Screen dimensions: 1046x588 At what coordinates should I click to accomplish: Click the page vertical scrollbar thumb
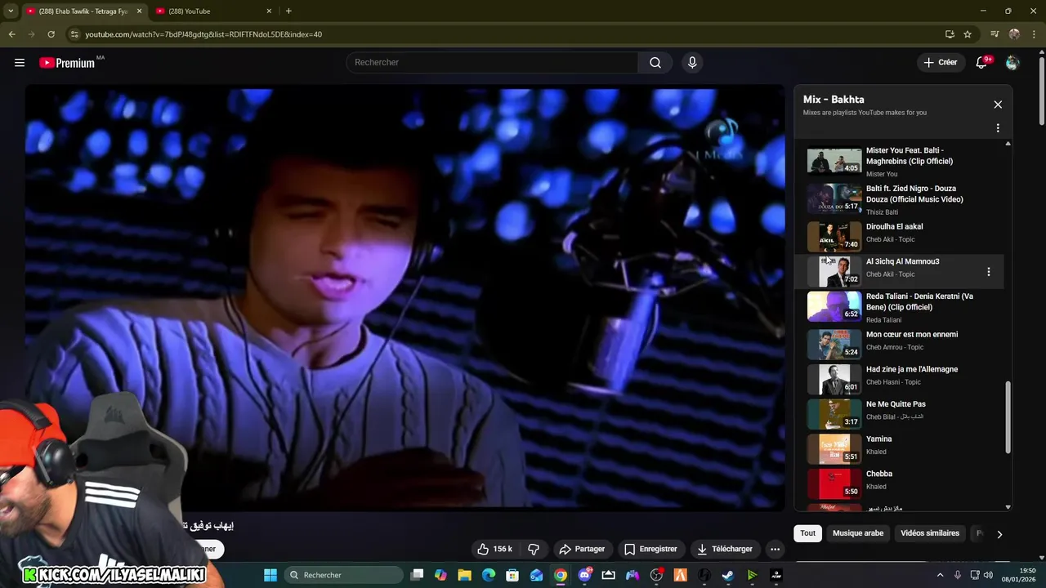[x=1041, y=91]
